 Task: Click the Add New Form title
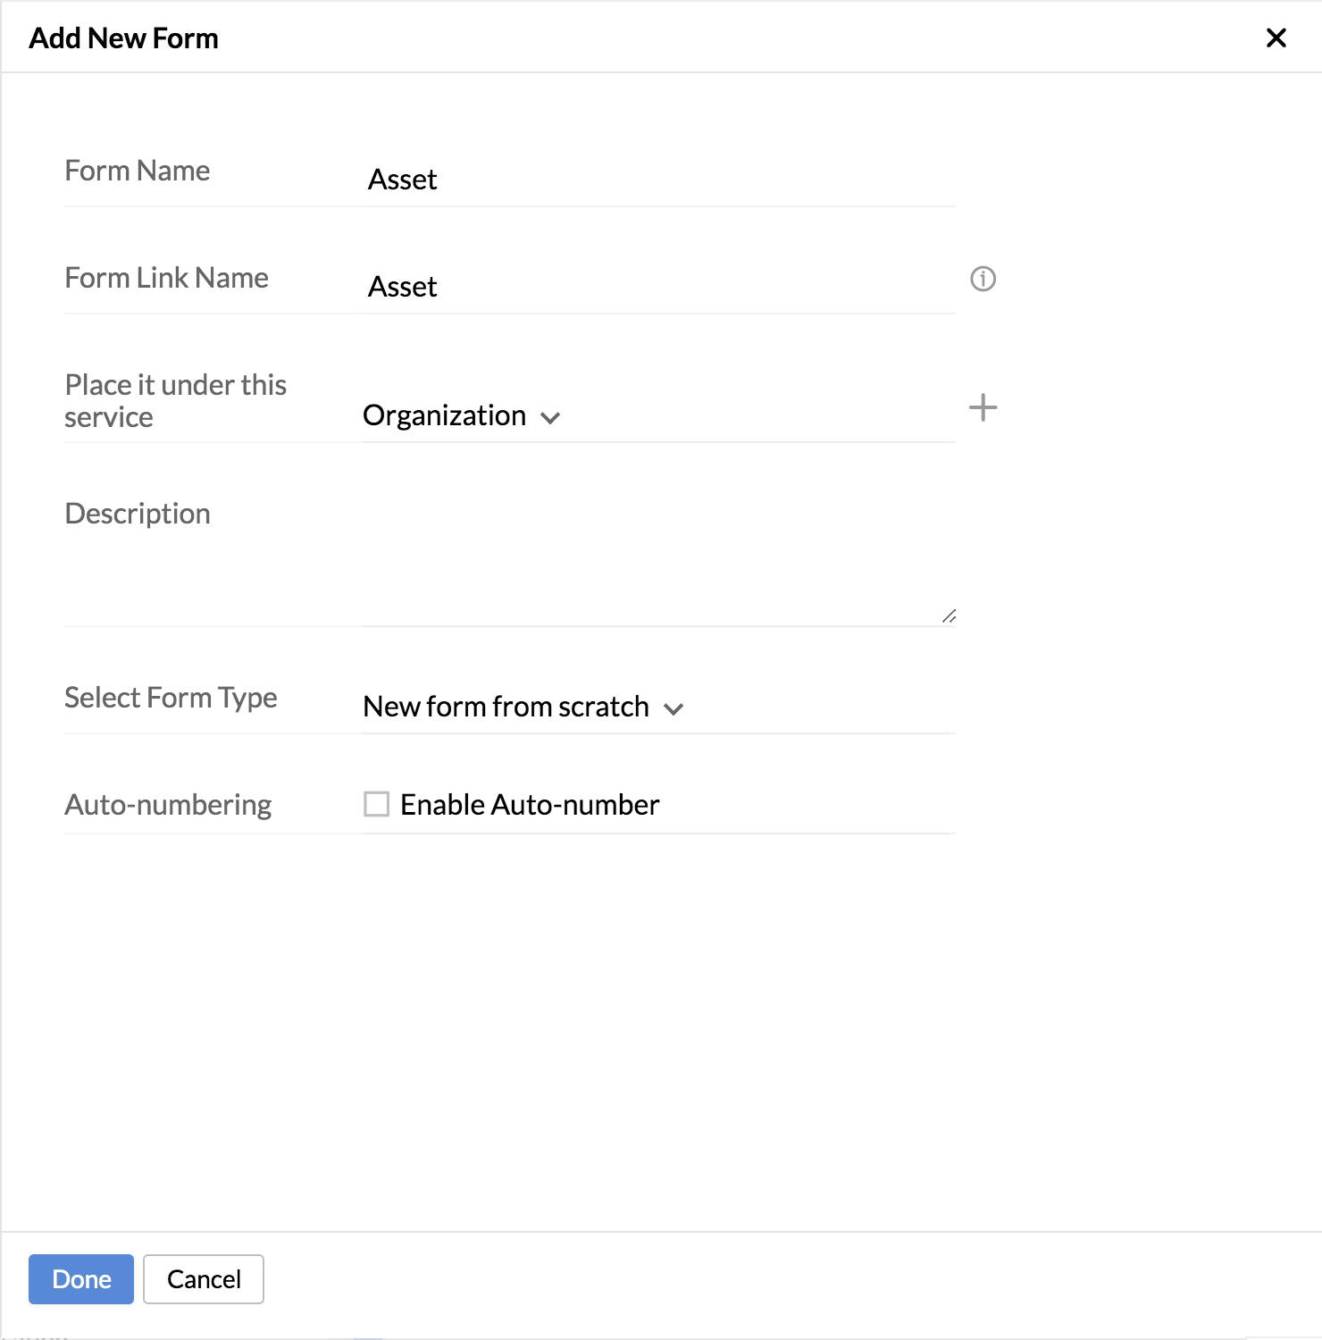(123, 38)
